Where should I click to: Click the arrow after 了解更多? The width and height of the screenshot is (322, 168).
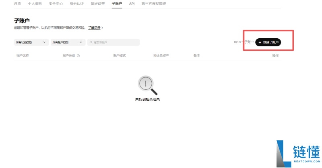(x=102, y=27)
